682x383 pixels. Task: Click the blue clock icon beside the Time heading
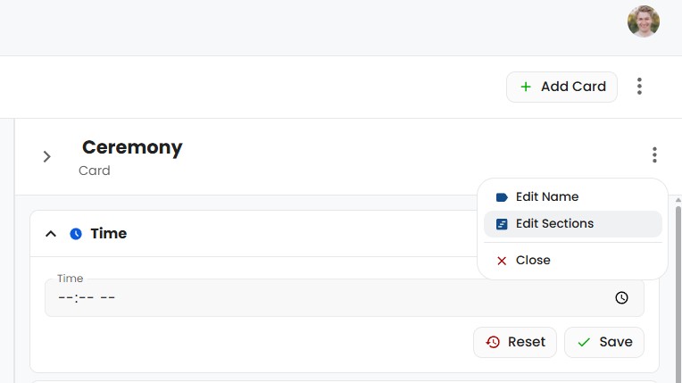click(x=76, y=234)
